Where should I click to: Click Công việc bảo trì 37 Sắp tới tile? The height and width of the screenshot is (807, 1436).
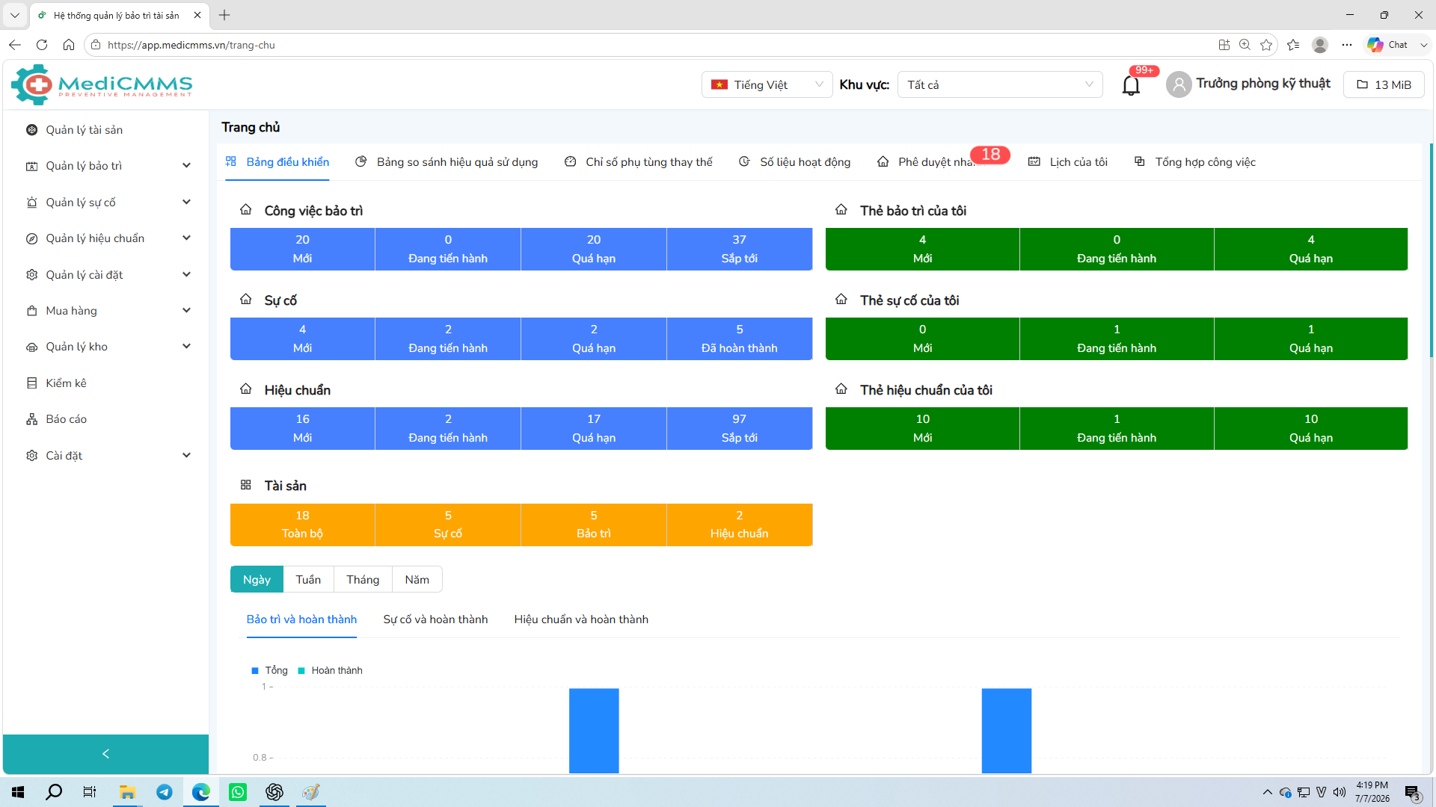739,249
